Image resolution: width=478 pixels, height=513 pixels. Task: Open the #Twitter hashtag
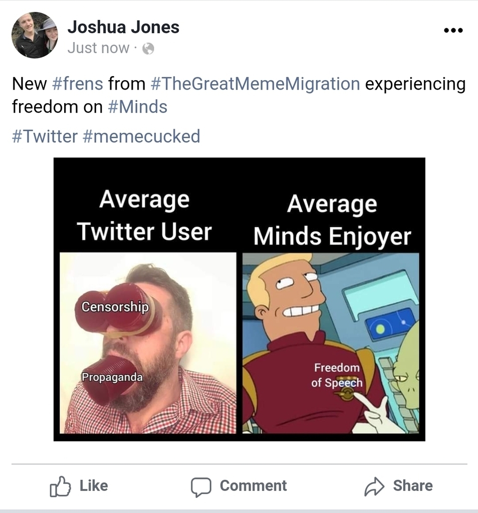tap(45, 136)
